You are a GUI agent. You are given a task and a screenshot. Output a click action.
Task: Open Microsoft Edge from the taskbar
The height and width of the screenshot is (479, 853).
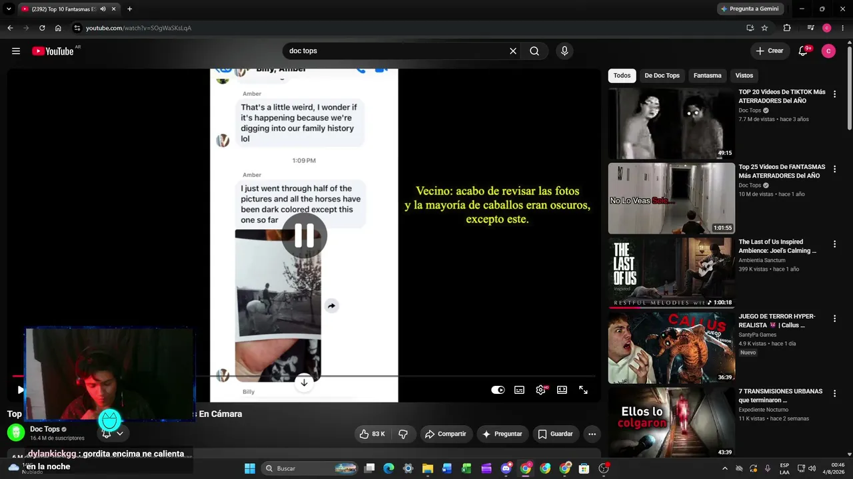[389, 468]
